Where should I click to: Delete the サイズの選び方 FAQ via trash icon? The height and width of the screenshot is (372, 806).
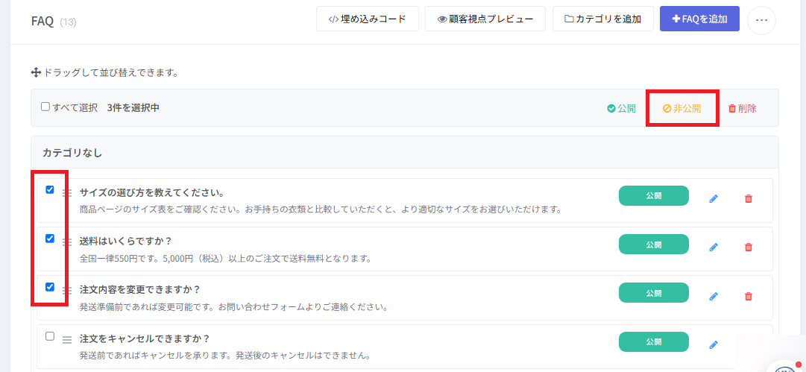[x=749, y=199]
